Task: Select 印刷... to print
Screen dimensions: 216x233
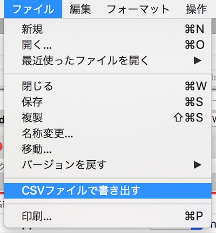Action: pyautogui.click(x=108, y=216)
